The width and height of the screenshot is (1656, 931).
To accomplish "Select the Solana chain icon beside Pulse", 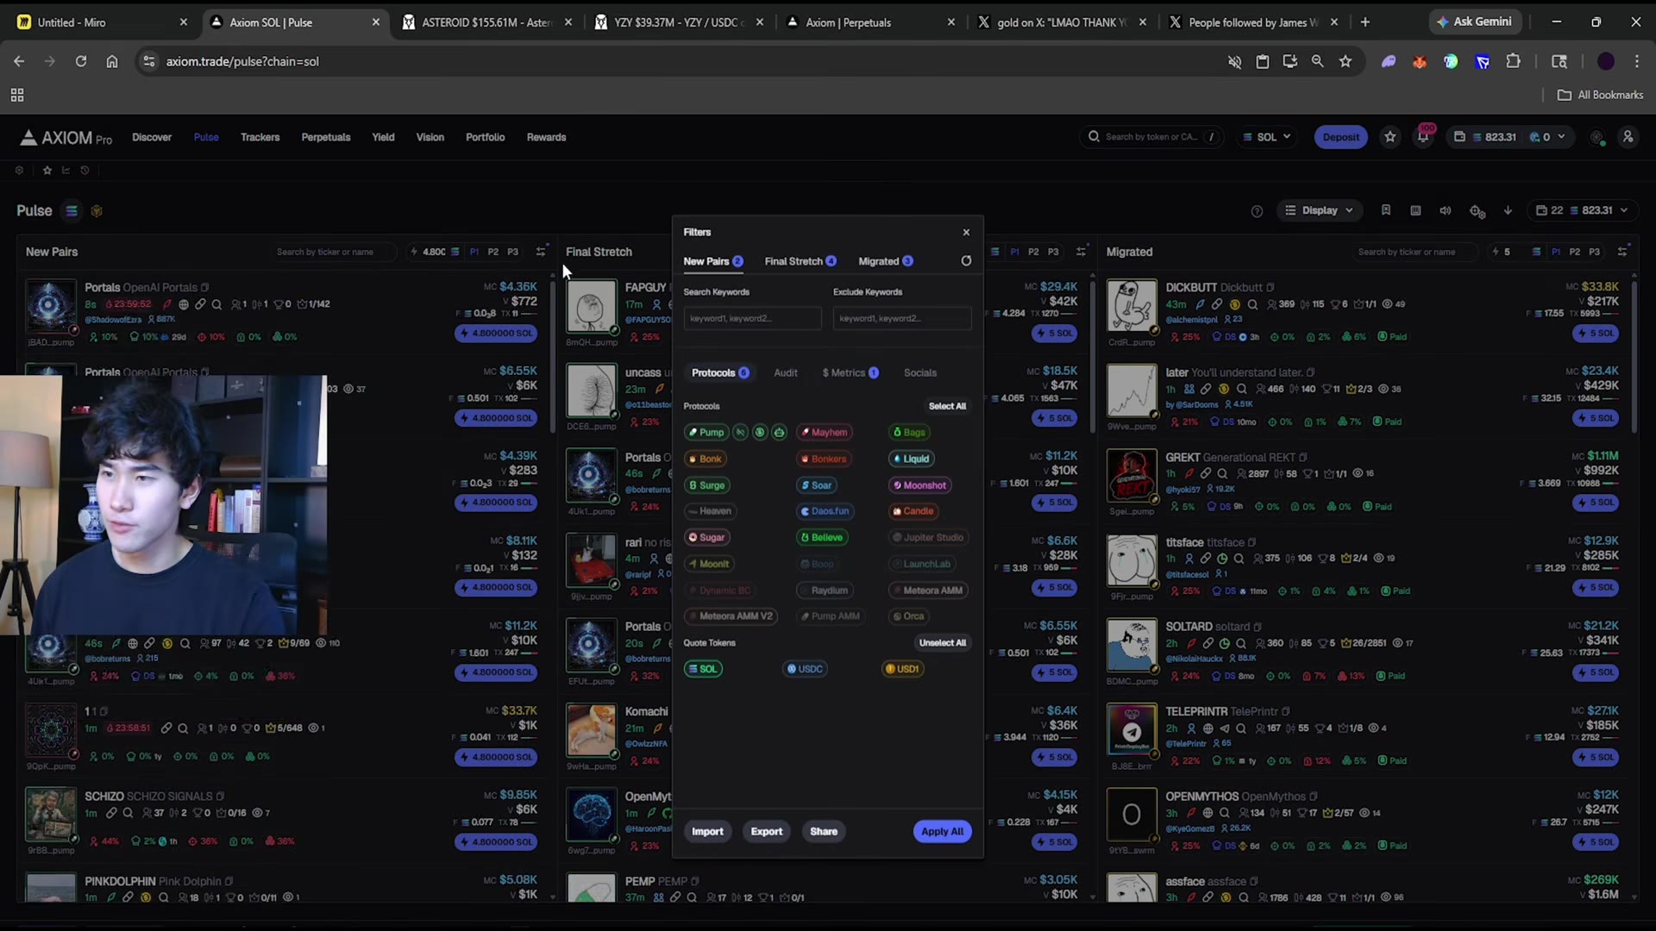I will click(72, 210).
